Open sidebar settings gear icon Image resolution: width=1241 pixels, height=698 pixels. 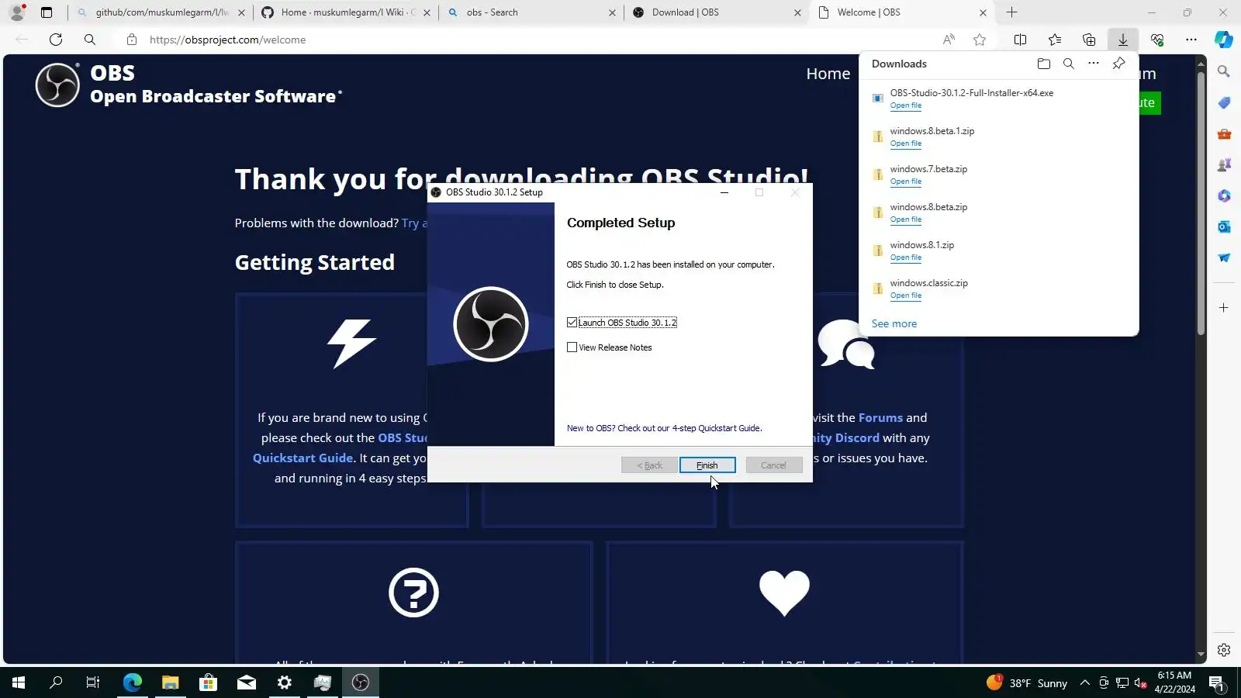pos(1224,650)
